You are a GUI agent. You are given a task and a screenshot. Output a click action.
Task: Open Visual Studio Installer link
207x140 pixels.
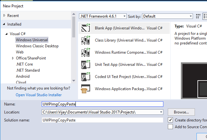coord(39,95)
